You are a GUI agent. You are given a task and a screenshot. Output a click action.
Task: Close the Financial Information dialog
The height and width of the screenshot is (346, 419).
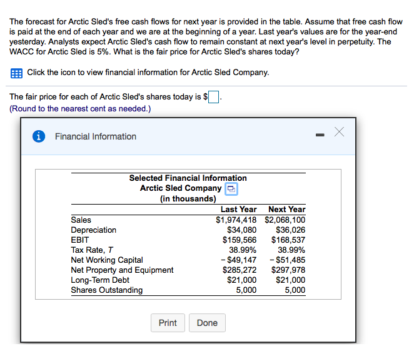tap(339, 132)
